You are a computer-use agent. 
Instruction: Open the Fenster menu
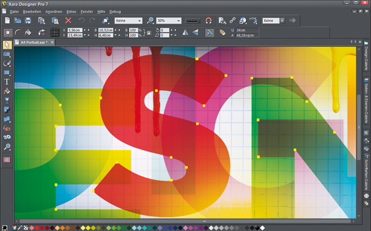point(86,12)
